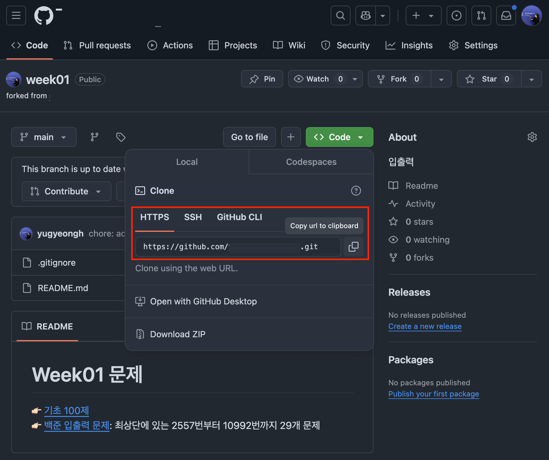Click Publish your first package
The width and height of the screenshot is (549, 460).
tap(434, 394)
